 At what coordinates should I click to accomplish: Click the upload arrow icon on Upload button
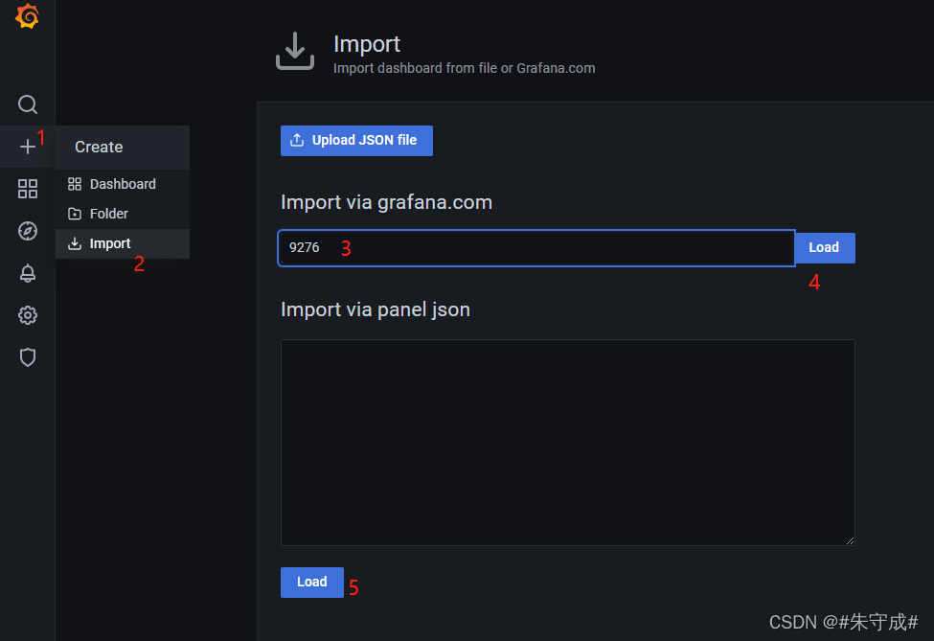[x=297, y=140]
